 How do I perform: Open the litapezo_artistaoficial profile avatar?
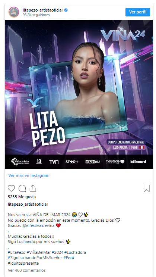click(14, 12)
